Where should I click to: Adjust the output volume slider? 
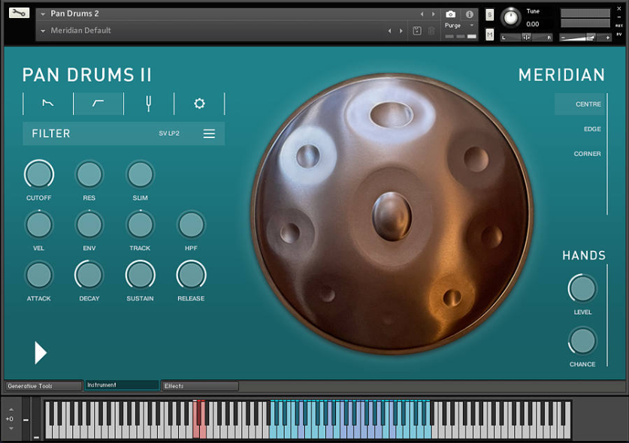click(585, 38)
